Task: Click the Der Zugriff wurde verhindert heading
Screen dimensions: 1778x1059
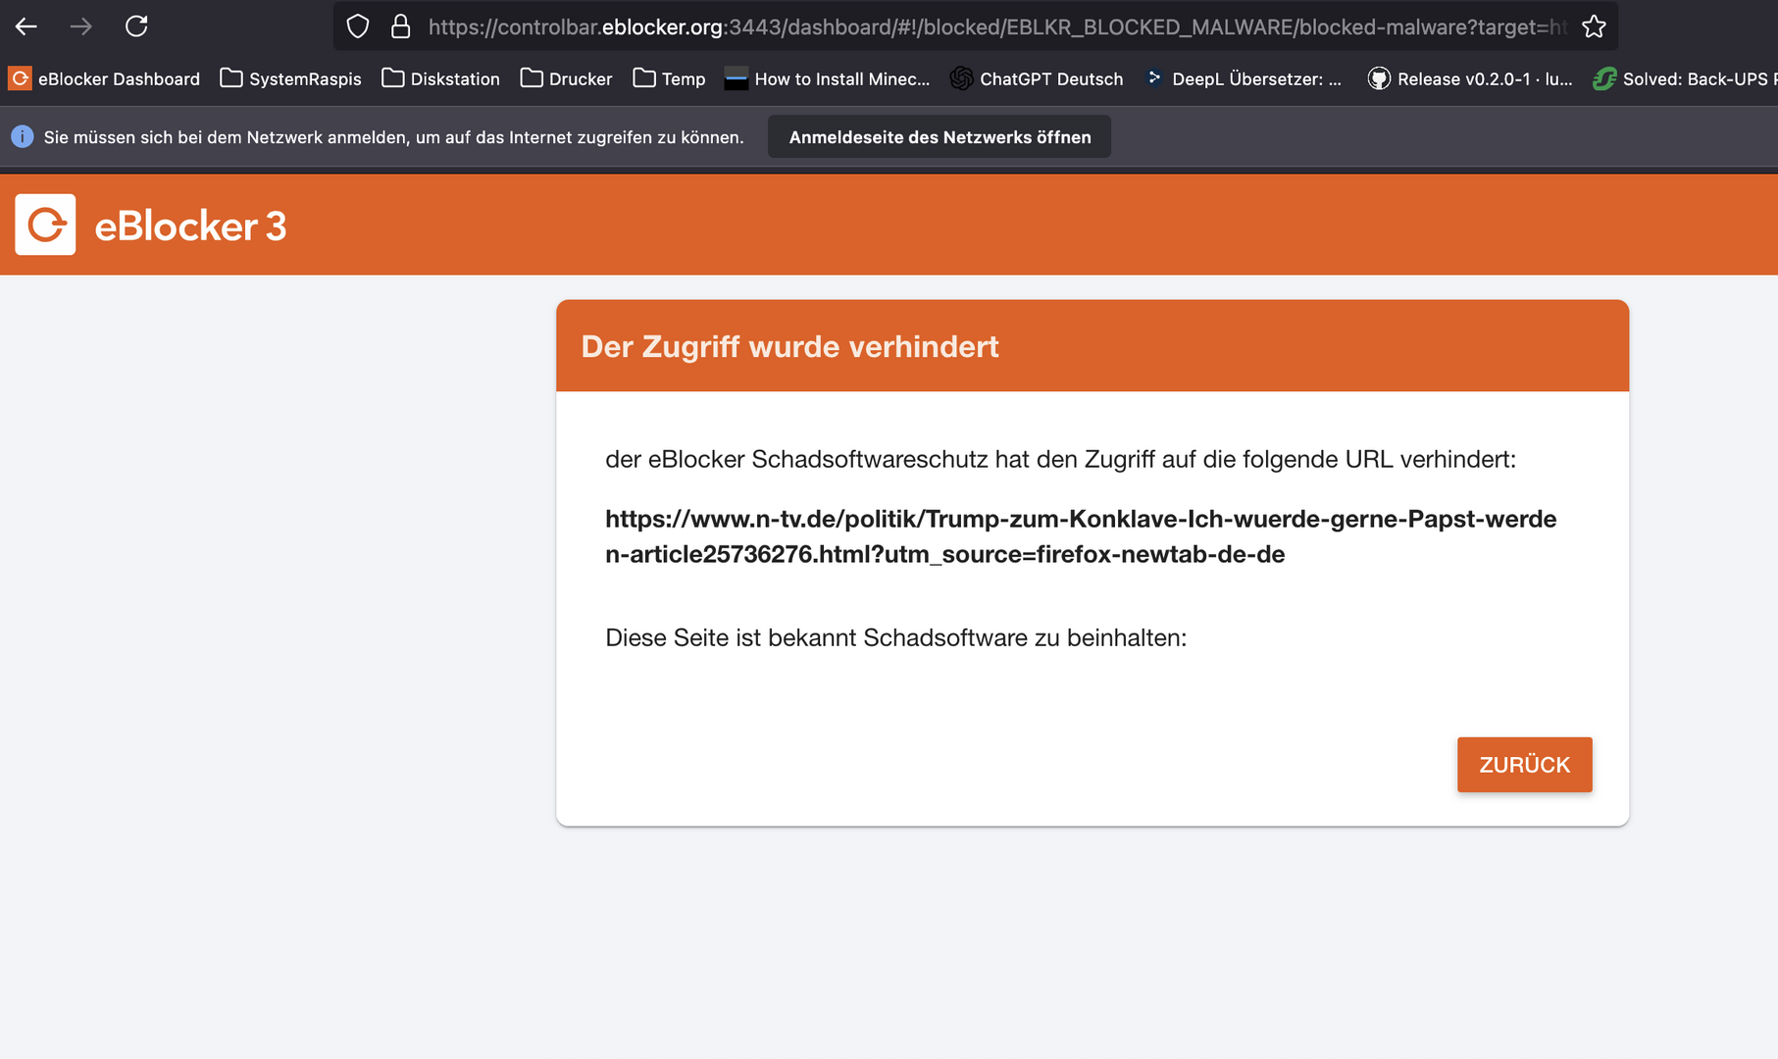Action: coord(789,346)
